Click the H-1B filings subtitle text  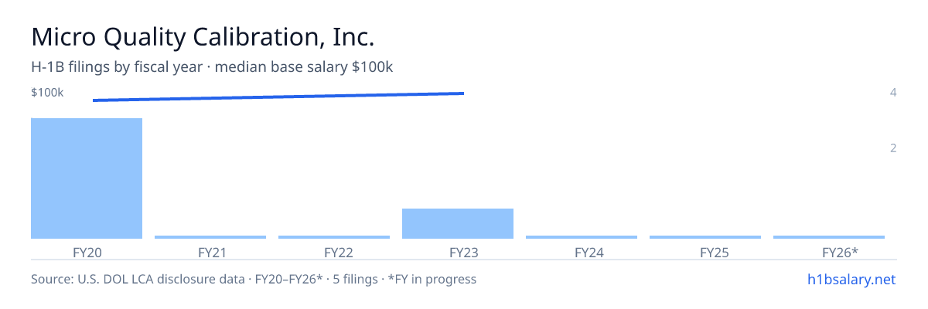[212, 67]
